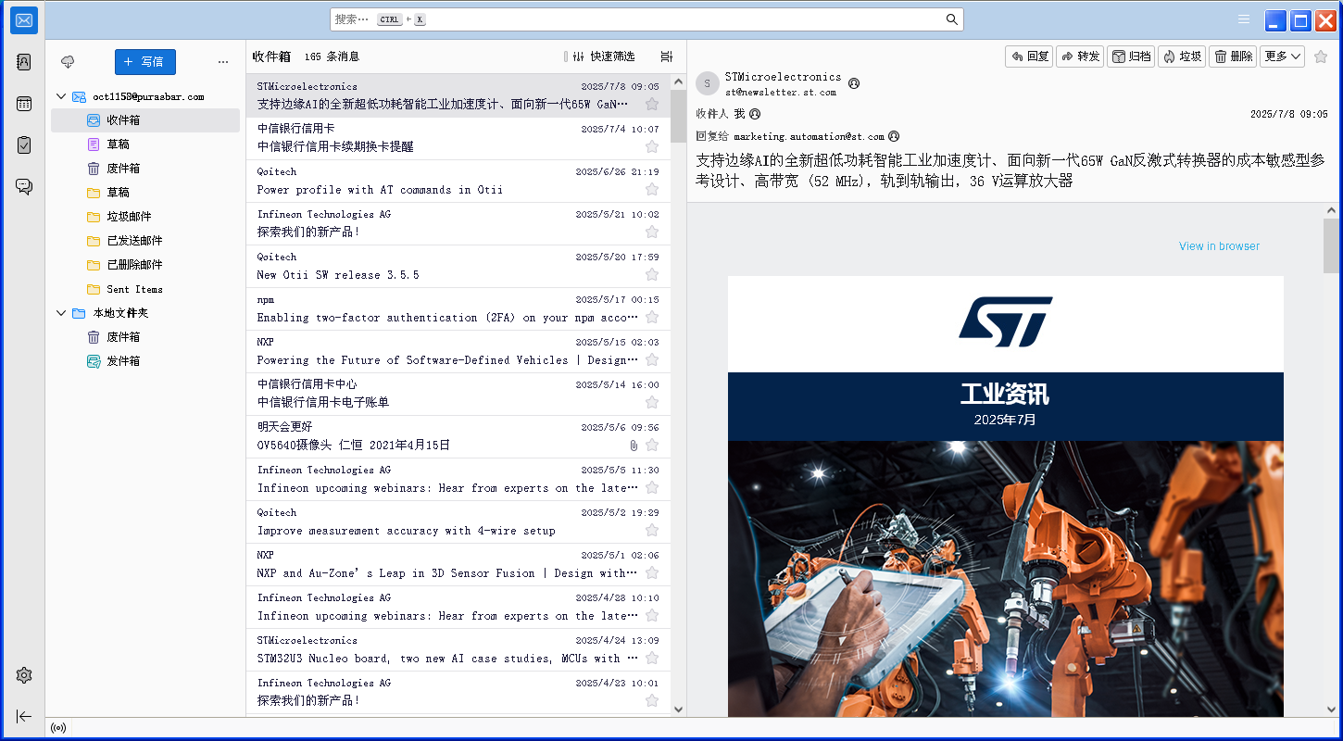Open the 草稿 folder with the yellow folder icon

[x=145, y=193]
